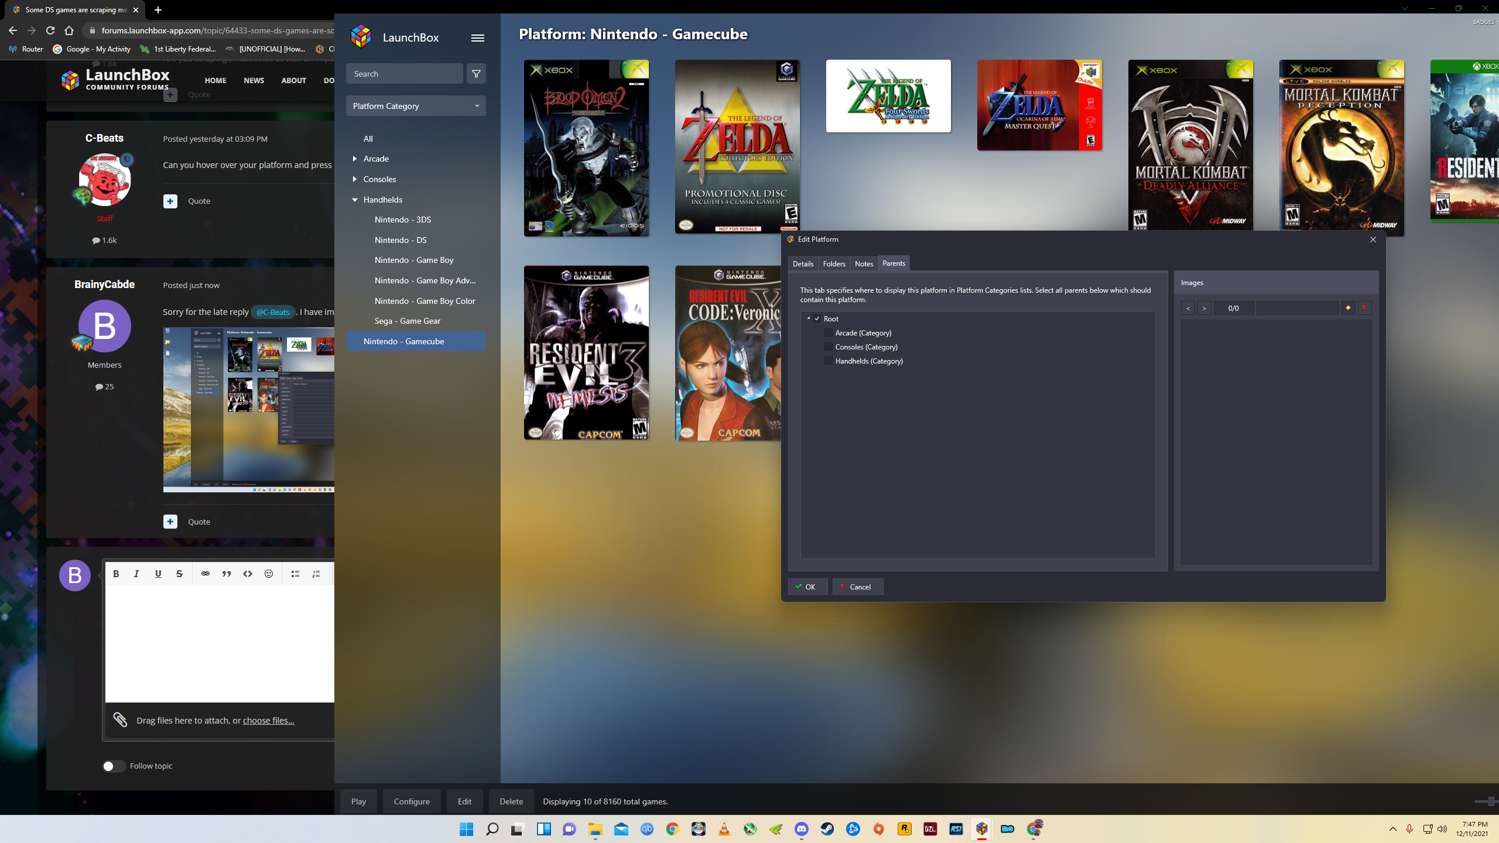Click the plus icon on C-Beats post
The image size is (1499, 843).
click(170, 201)
